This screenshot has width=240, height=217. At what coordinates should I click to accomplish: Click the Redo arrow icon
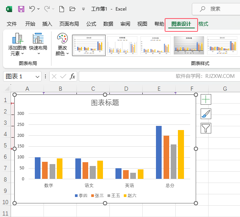(x=47, y=9)
